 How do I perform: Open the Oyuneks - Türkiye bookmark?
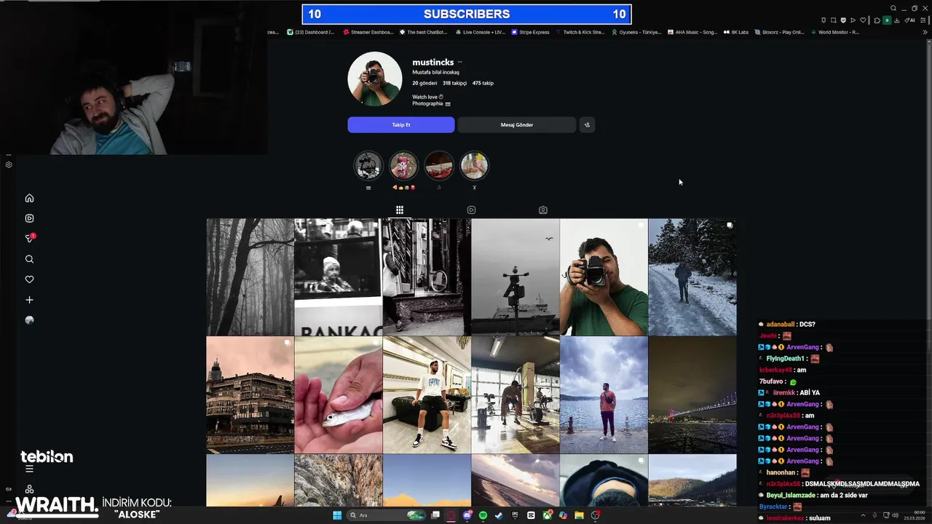point(636,32)
